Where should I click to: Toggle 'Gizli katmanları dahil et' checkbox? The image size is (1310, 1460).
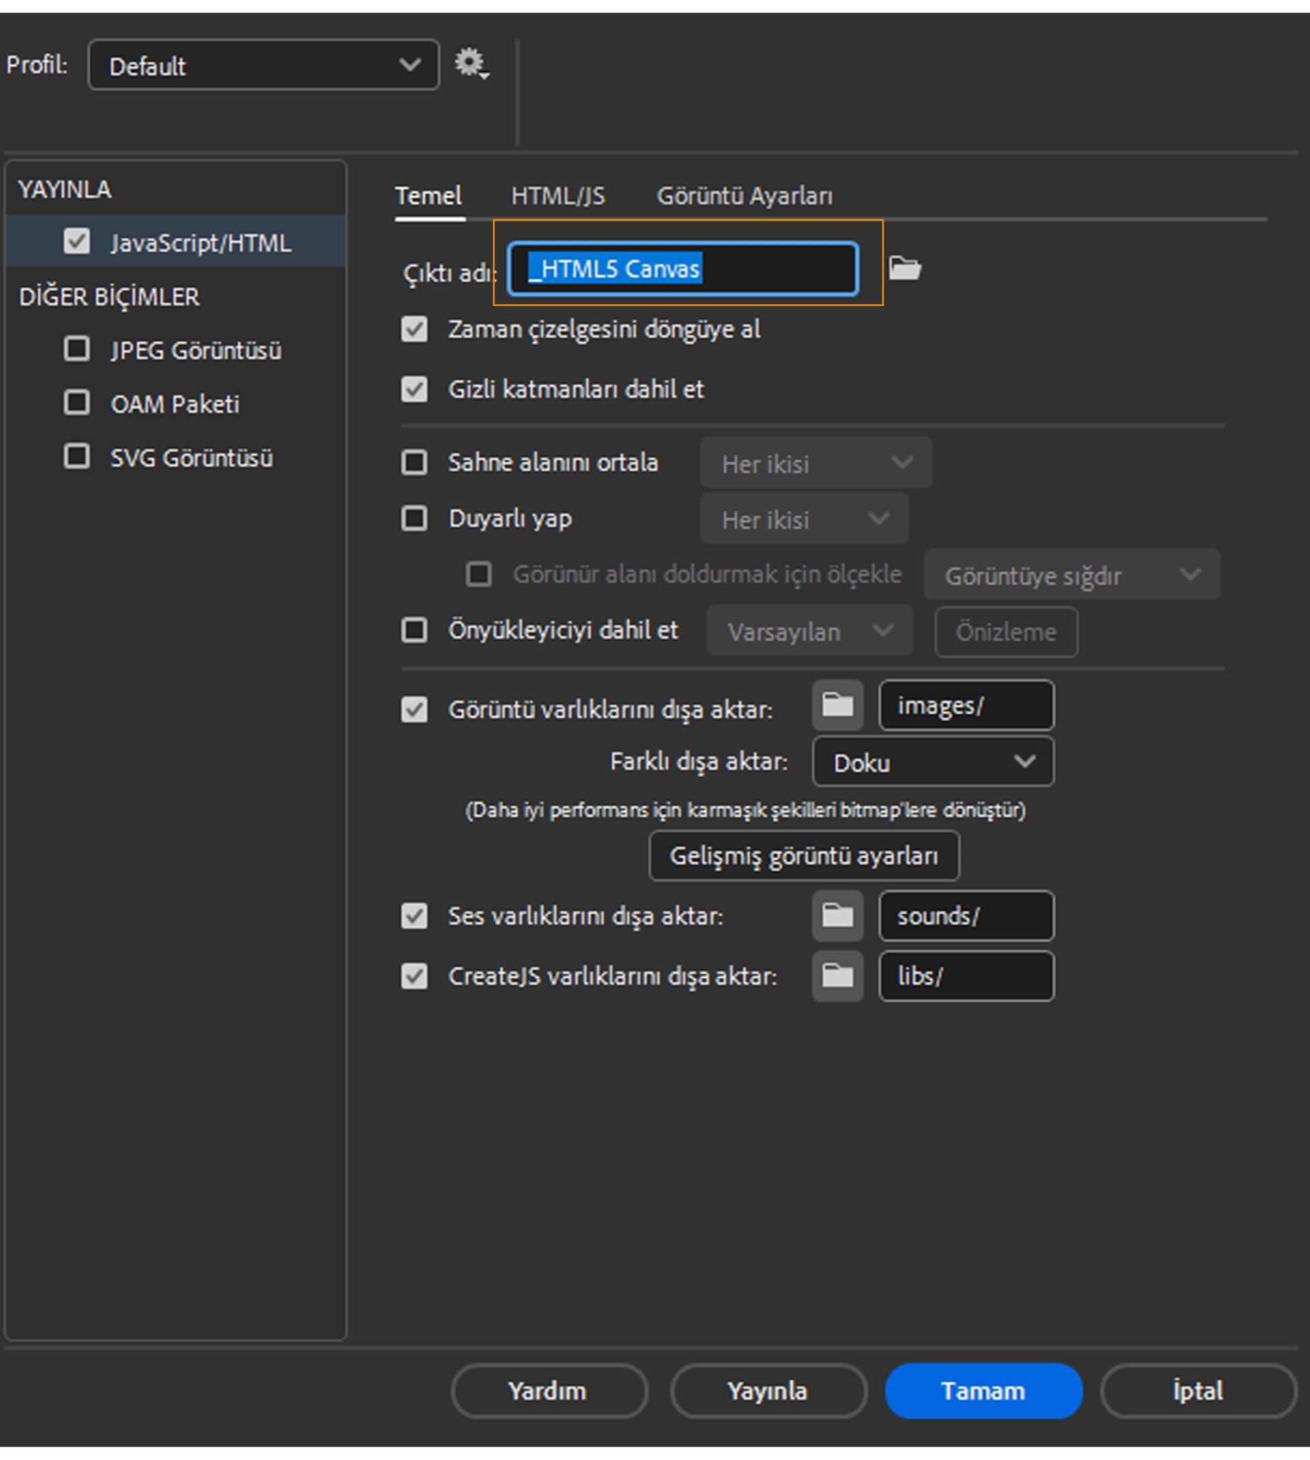(414, 390)
